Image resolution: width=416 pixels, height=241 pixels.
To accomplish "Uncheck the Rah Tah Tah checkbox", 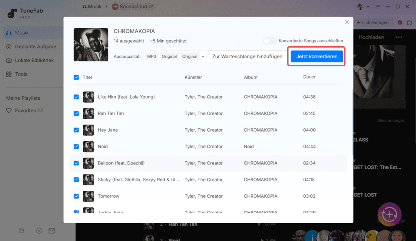I will (76, 113).
